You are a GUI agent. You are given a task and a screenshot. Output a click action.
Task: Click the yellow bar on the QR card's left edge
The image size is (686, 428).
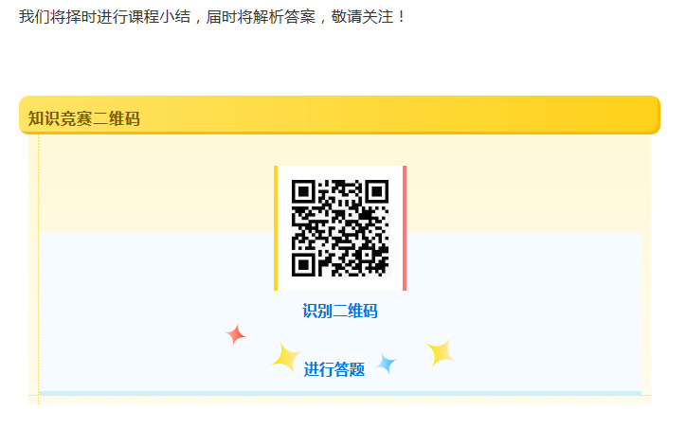click(276, 228)
